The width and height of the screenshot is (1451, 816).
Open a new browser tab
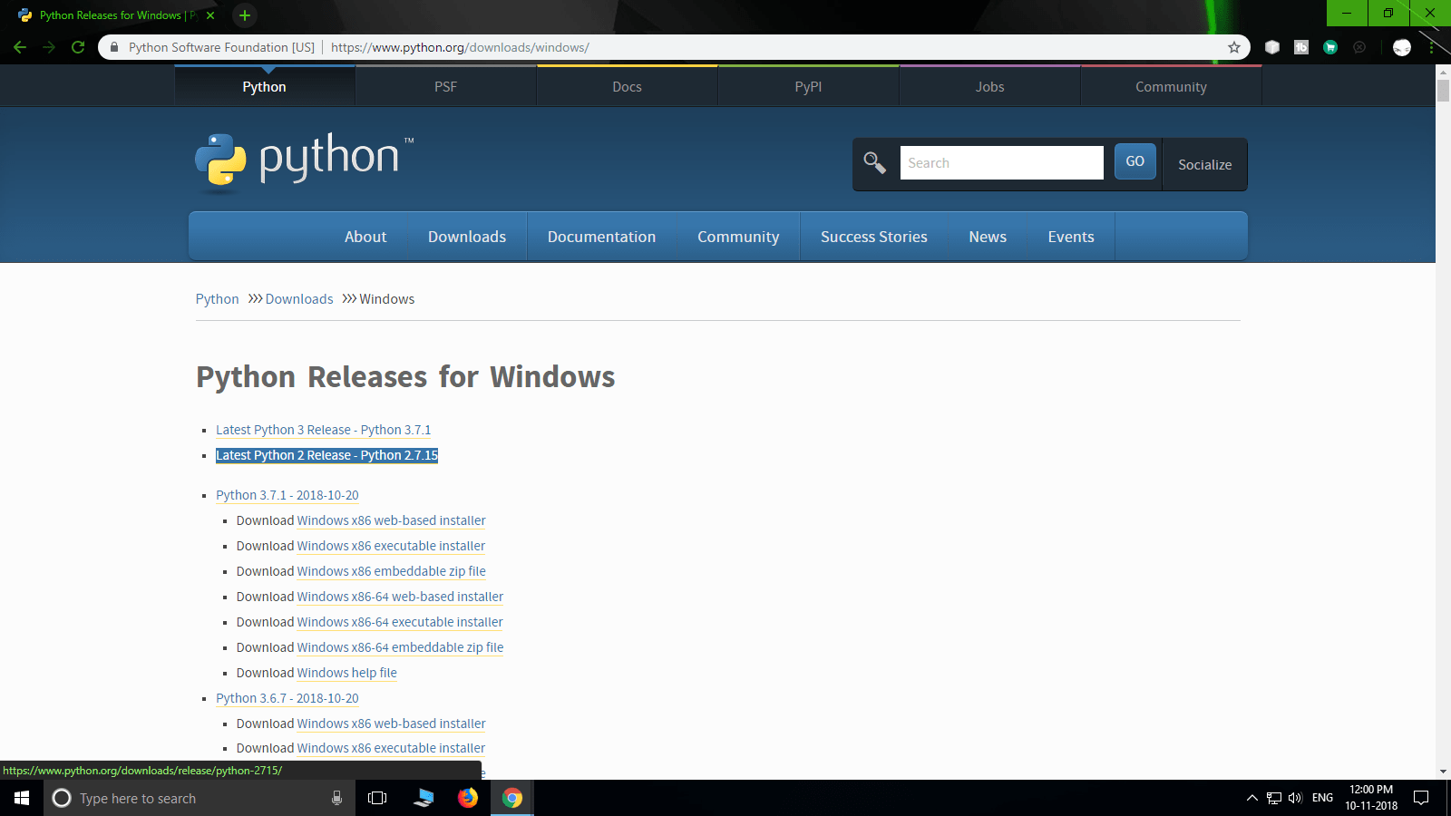pyautogui.click(x=245, y=15)
